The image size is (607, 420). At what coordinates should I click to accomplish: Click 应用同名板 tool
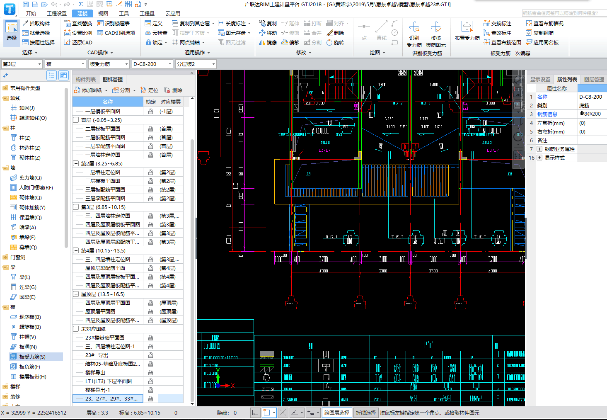[x=542, y=42]
